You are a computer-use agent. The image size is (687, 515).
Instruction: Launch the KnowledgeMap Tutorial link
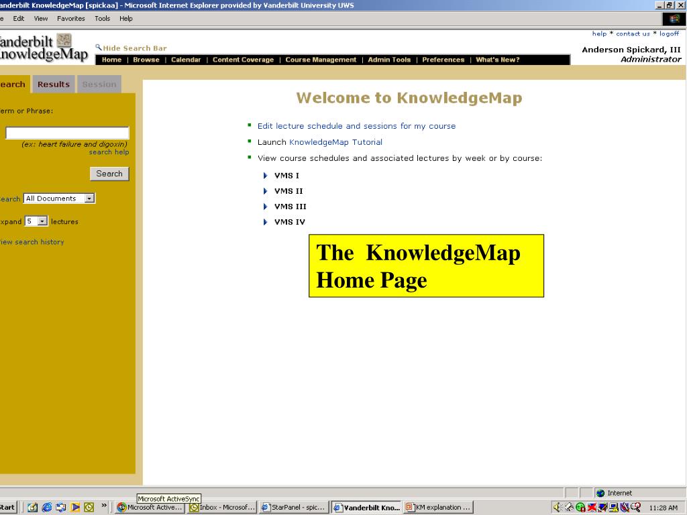click(335, 142)
